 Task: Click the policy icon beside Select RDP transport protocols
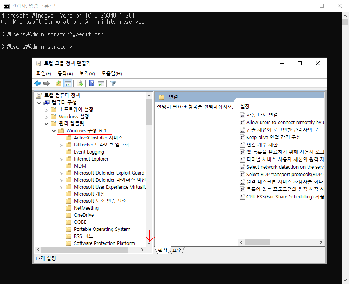pos(242,175)
